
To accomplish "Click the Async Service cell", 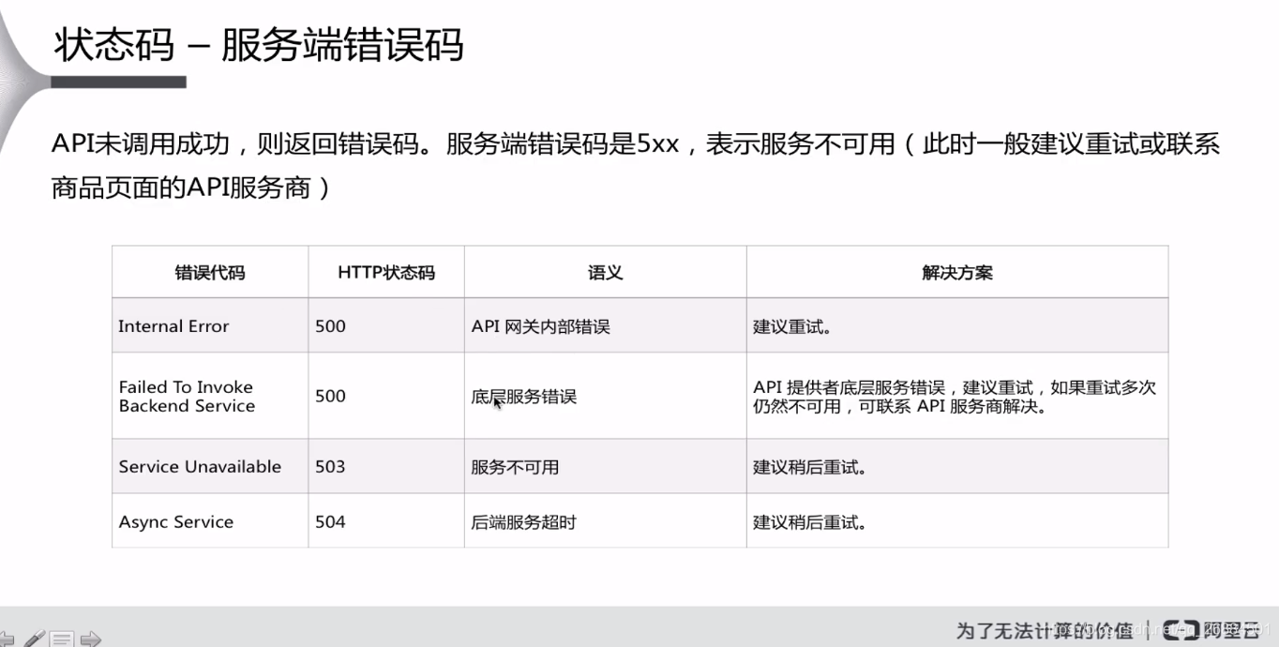I will (210, 521).
